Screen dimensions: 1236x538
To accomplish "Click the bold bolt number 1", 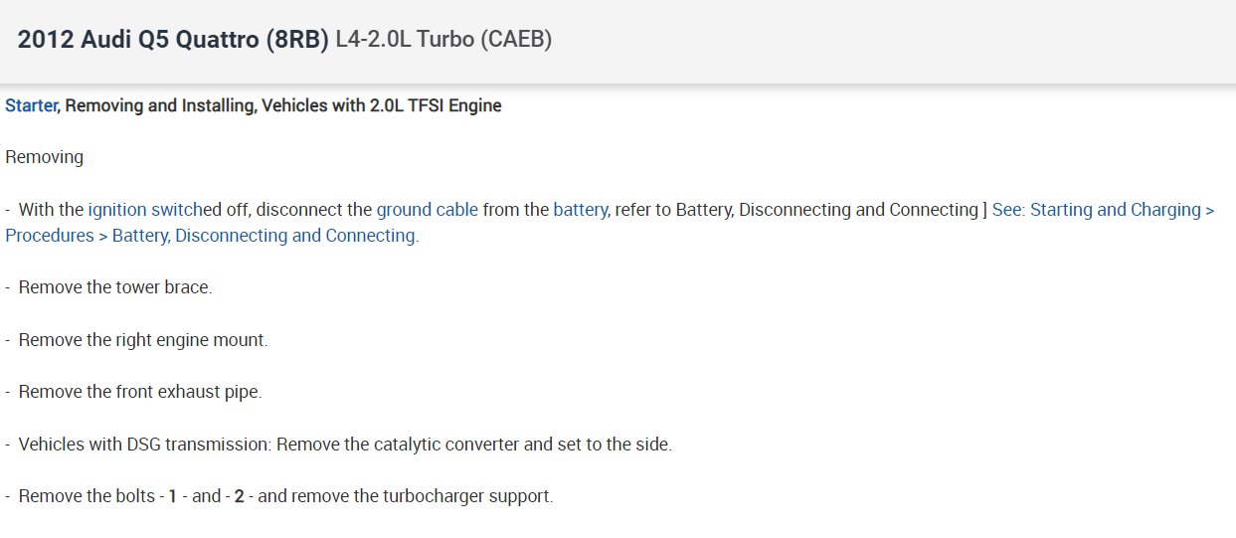I will tap(173, 496).
